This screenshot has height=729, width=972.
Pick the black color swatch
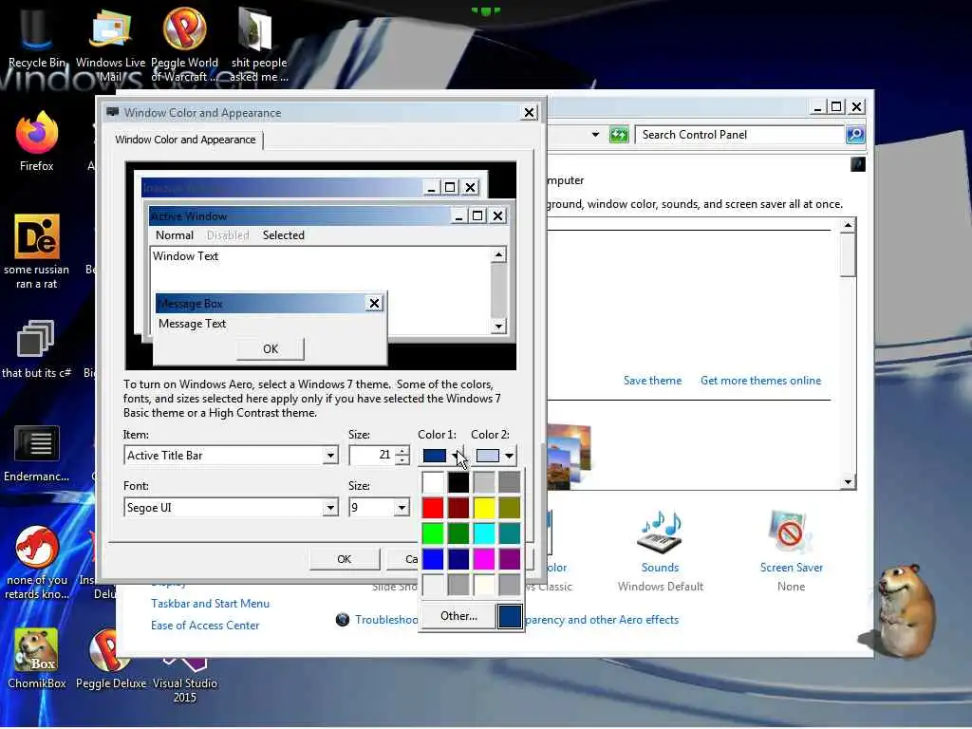tap(458, 482)
